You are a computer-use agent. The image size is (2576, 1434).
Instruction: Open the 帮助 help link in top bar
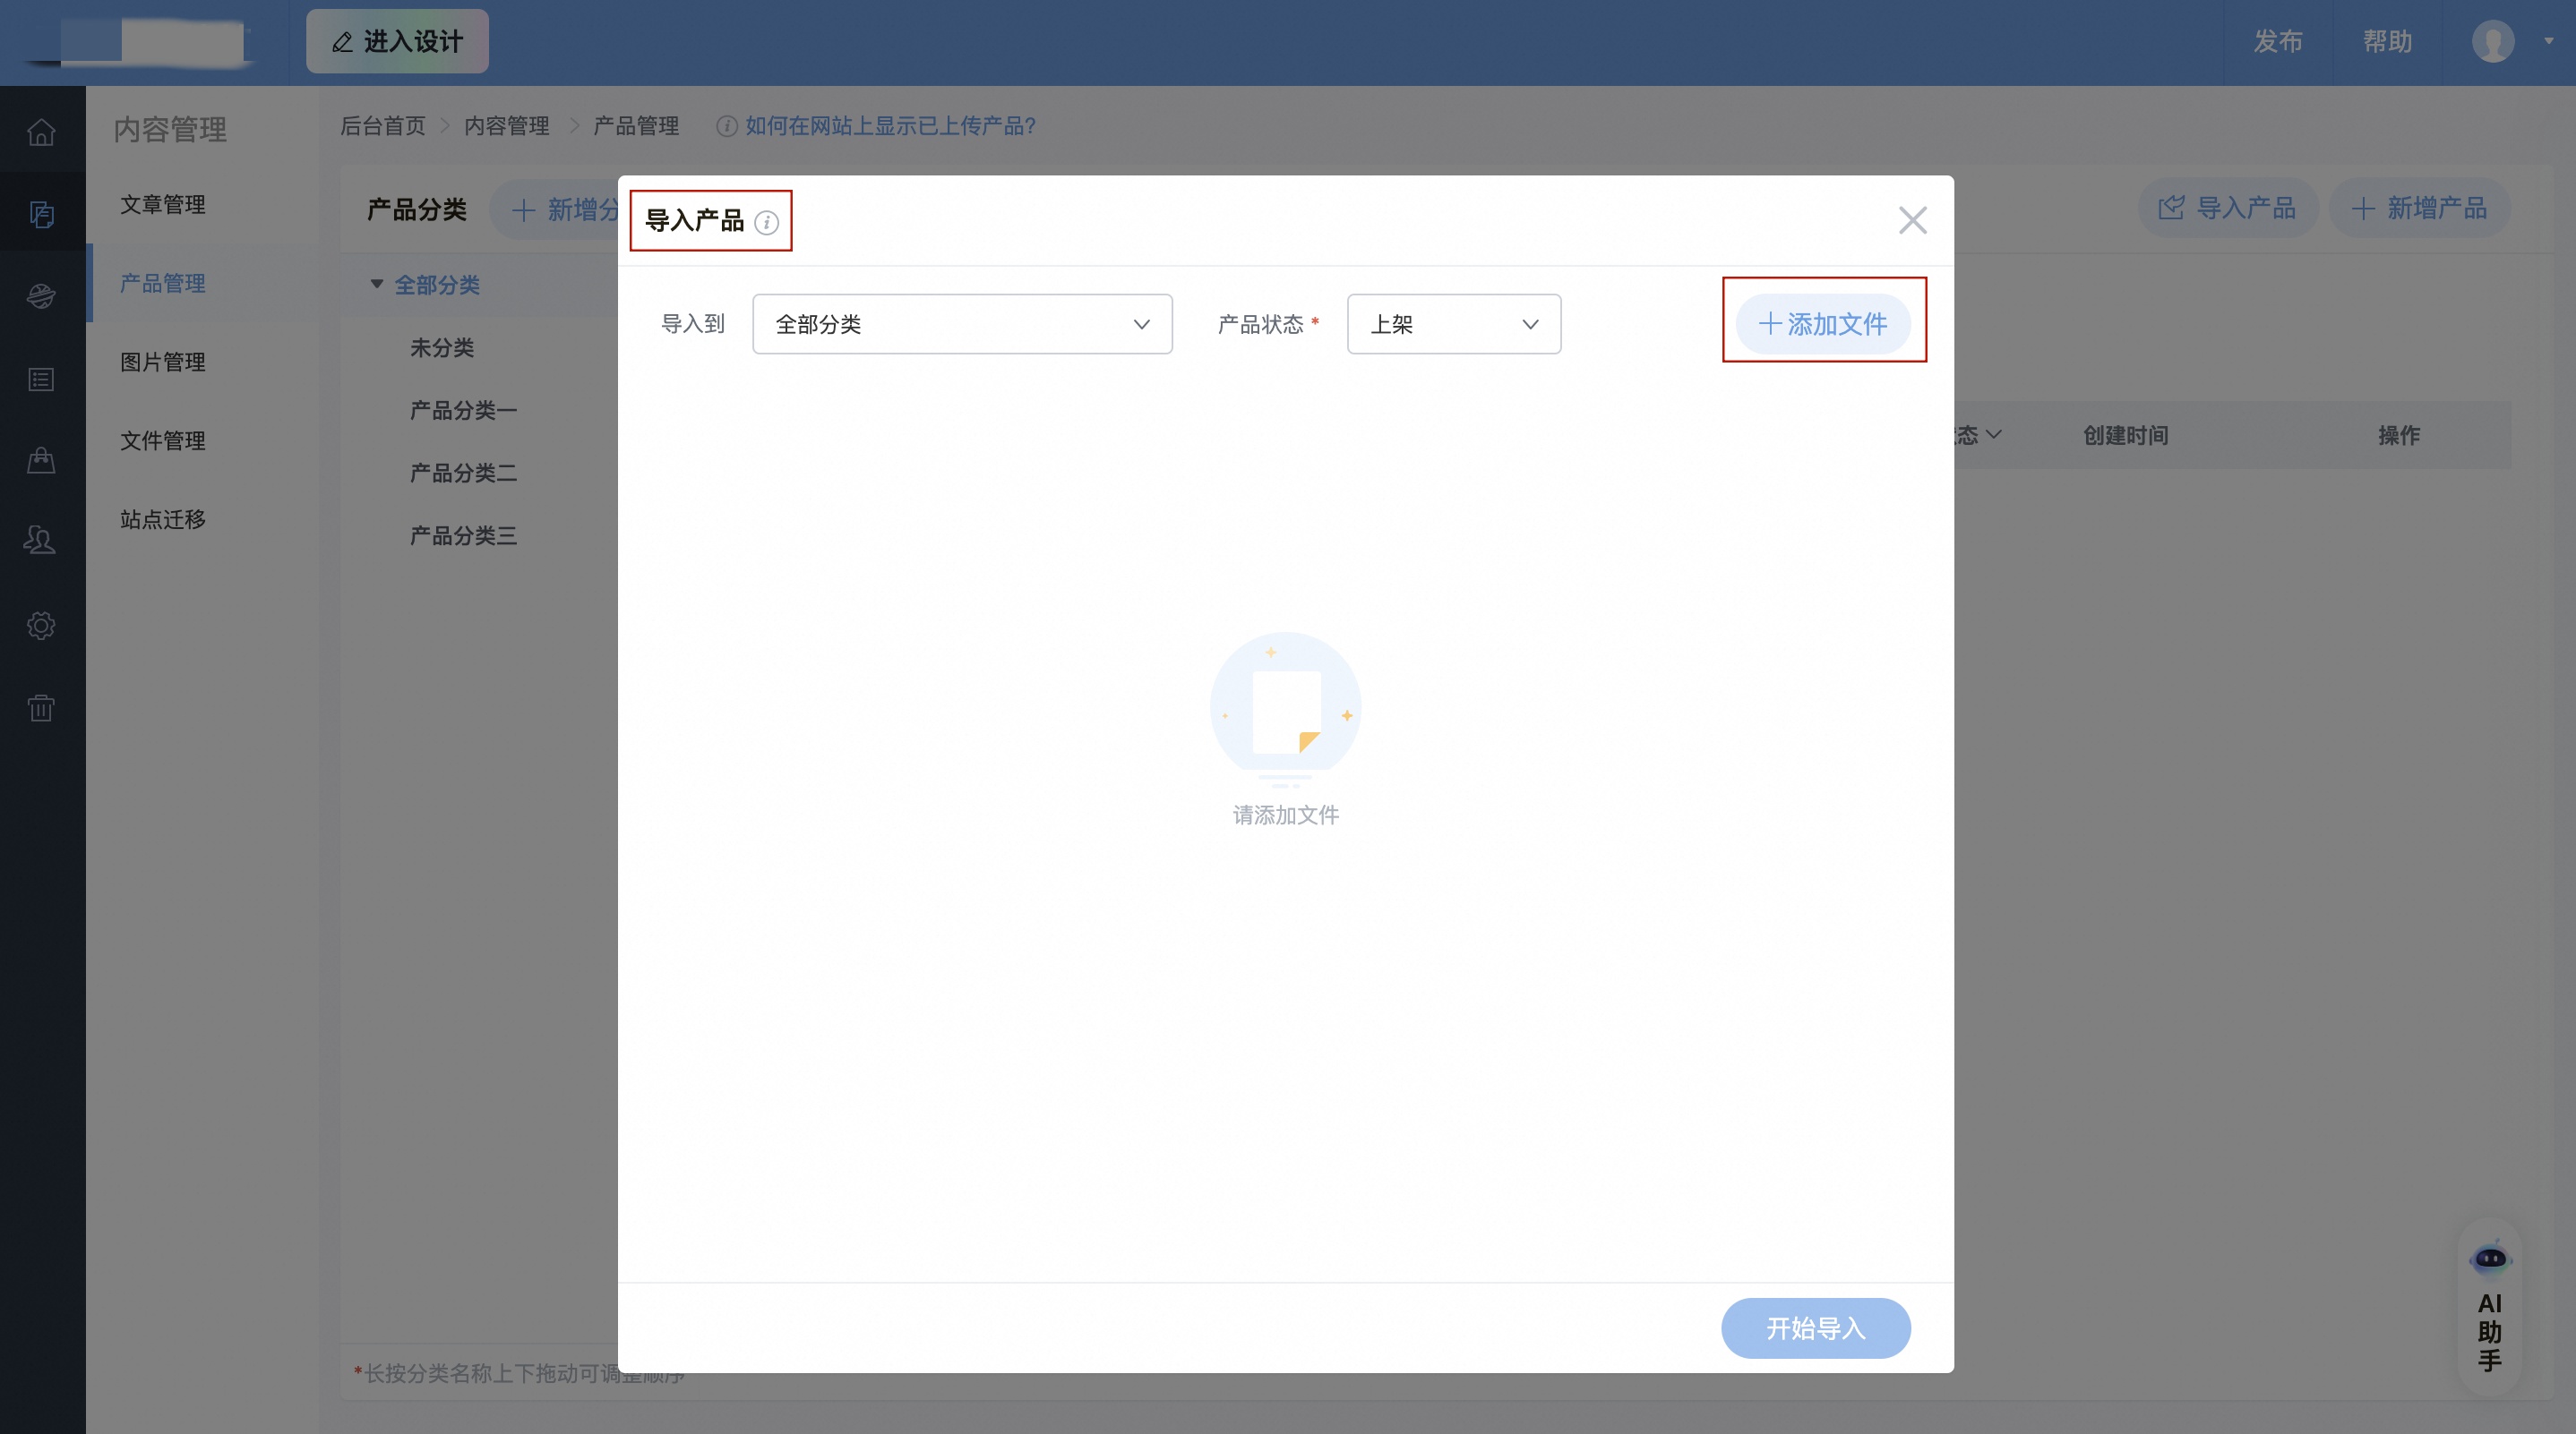pyautogui.click(x=2389, y=42)
